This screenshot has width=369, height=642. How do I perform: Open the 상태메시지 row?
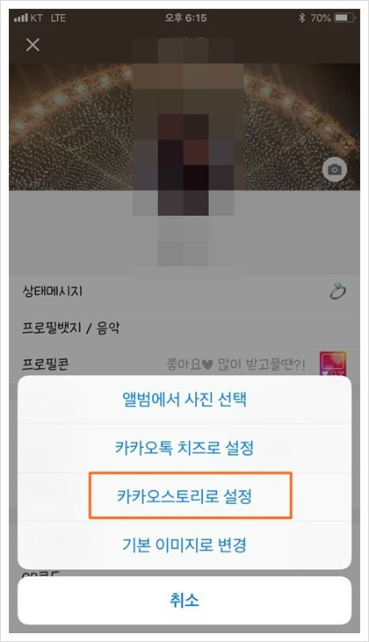[x=184, y=291]
